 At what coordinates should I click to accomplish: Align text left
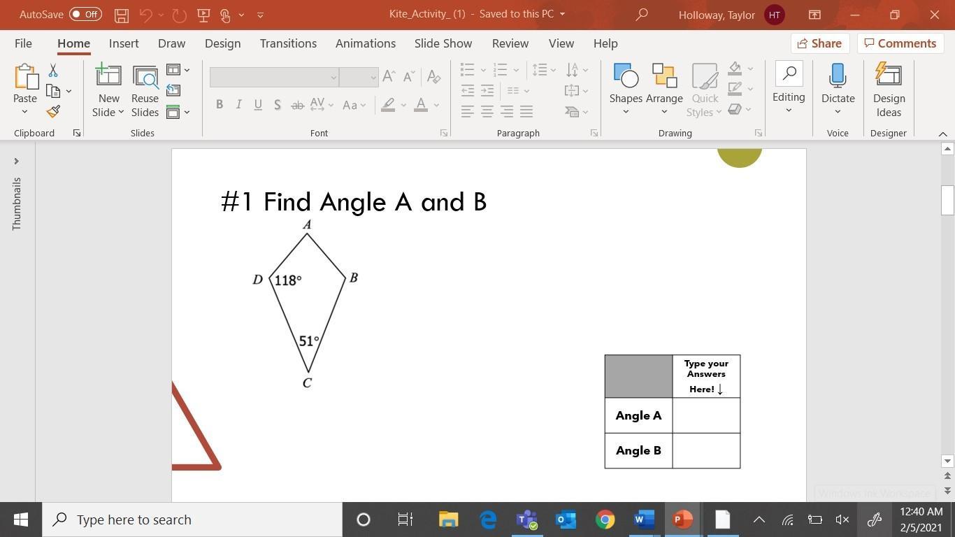click(x=468, y=111)
